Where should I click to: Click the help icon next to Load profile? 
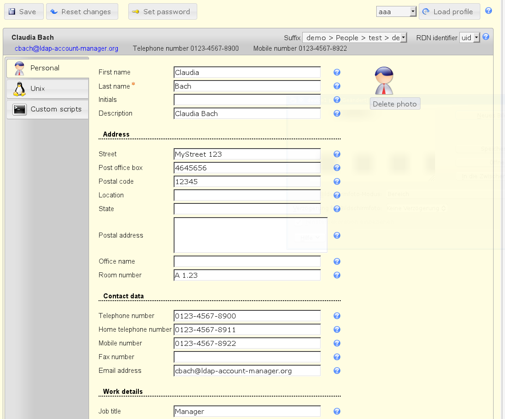tap(489, 11)
